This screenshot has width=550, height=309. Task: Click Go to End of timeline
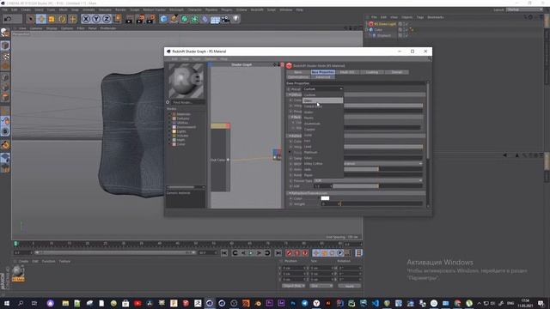click(x=278, y=253)
